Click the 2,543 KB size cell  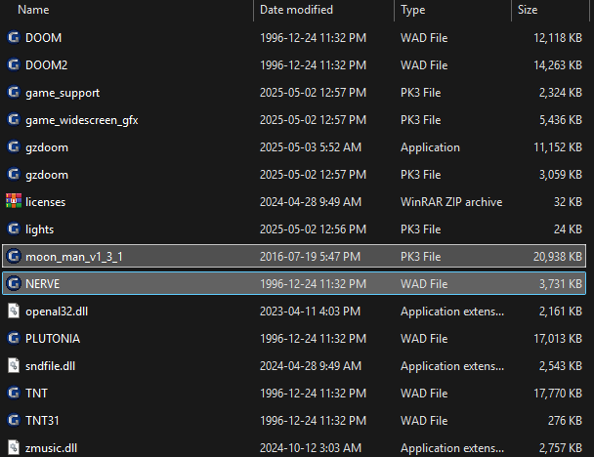pos(561,366)
